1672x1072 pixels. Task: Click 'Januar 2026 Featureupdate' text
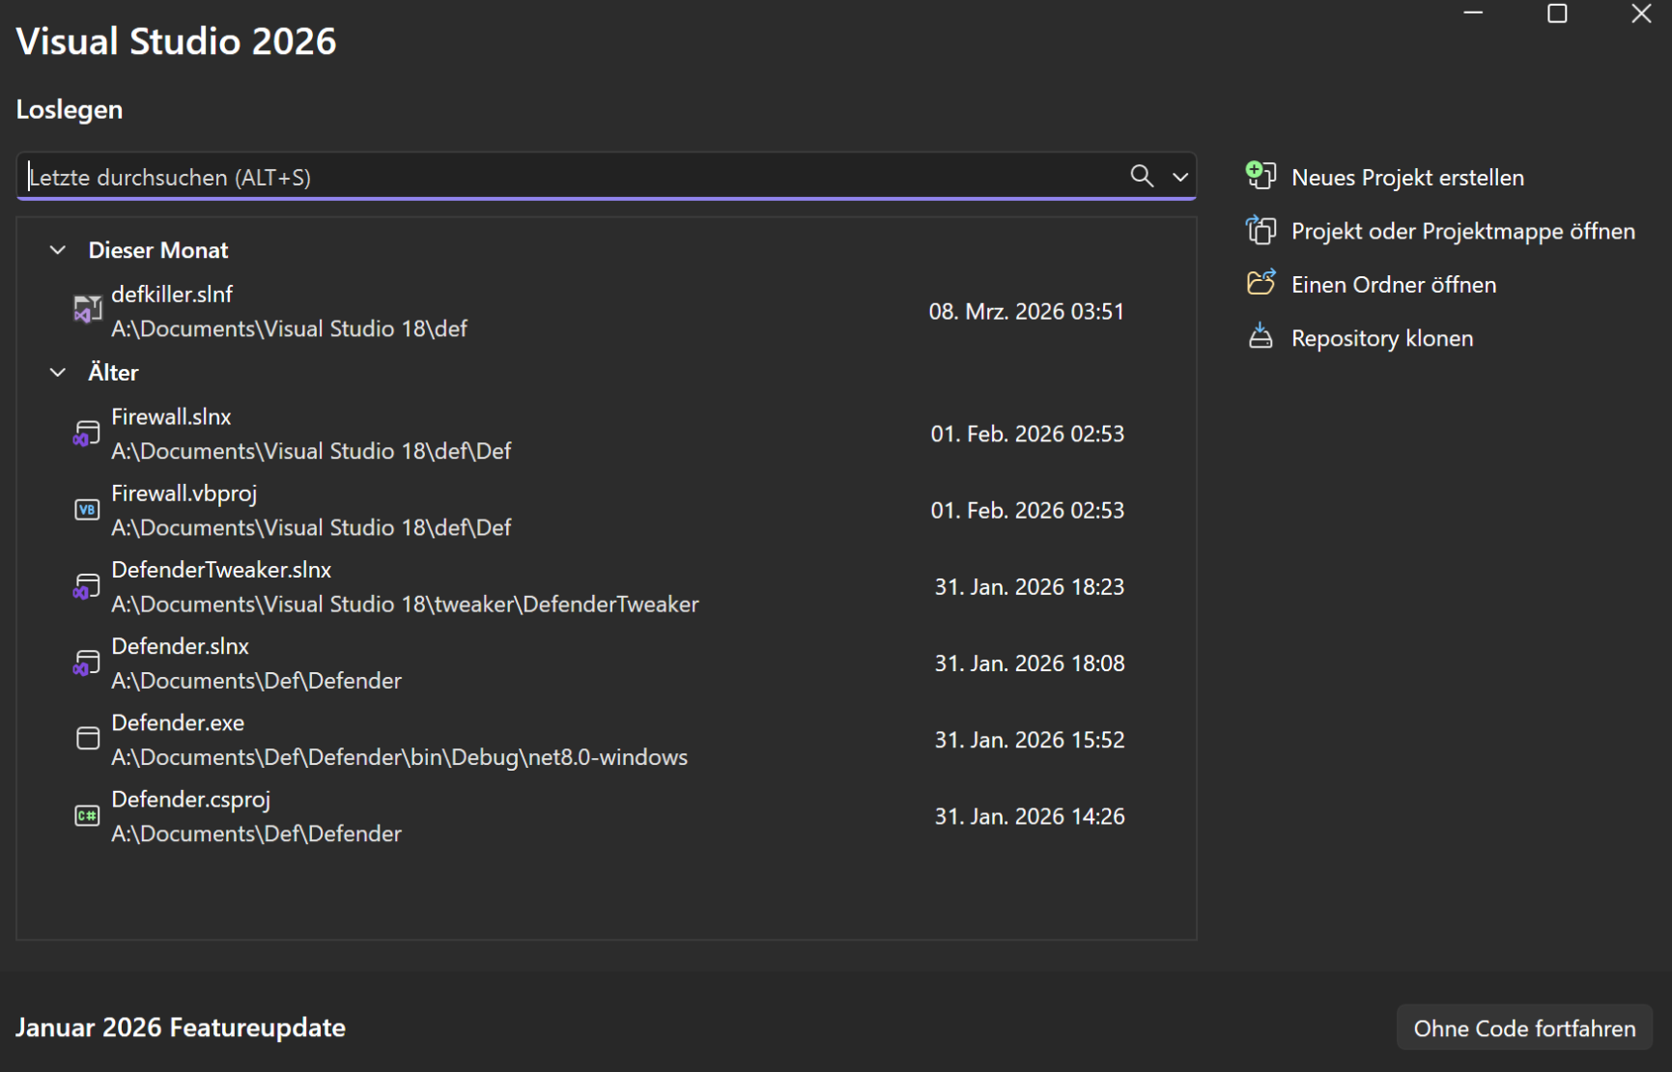coord(181,1028)
